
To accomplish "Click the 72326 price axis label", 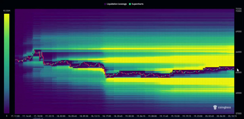I will click(239, 9).
